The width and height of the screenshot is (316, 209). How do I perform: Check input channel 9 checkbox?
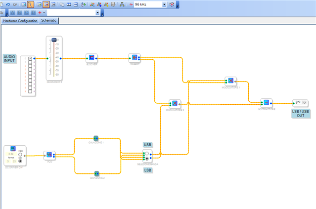(30, 91)
